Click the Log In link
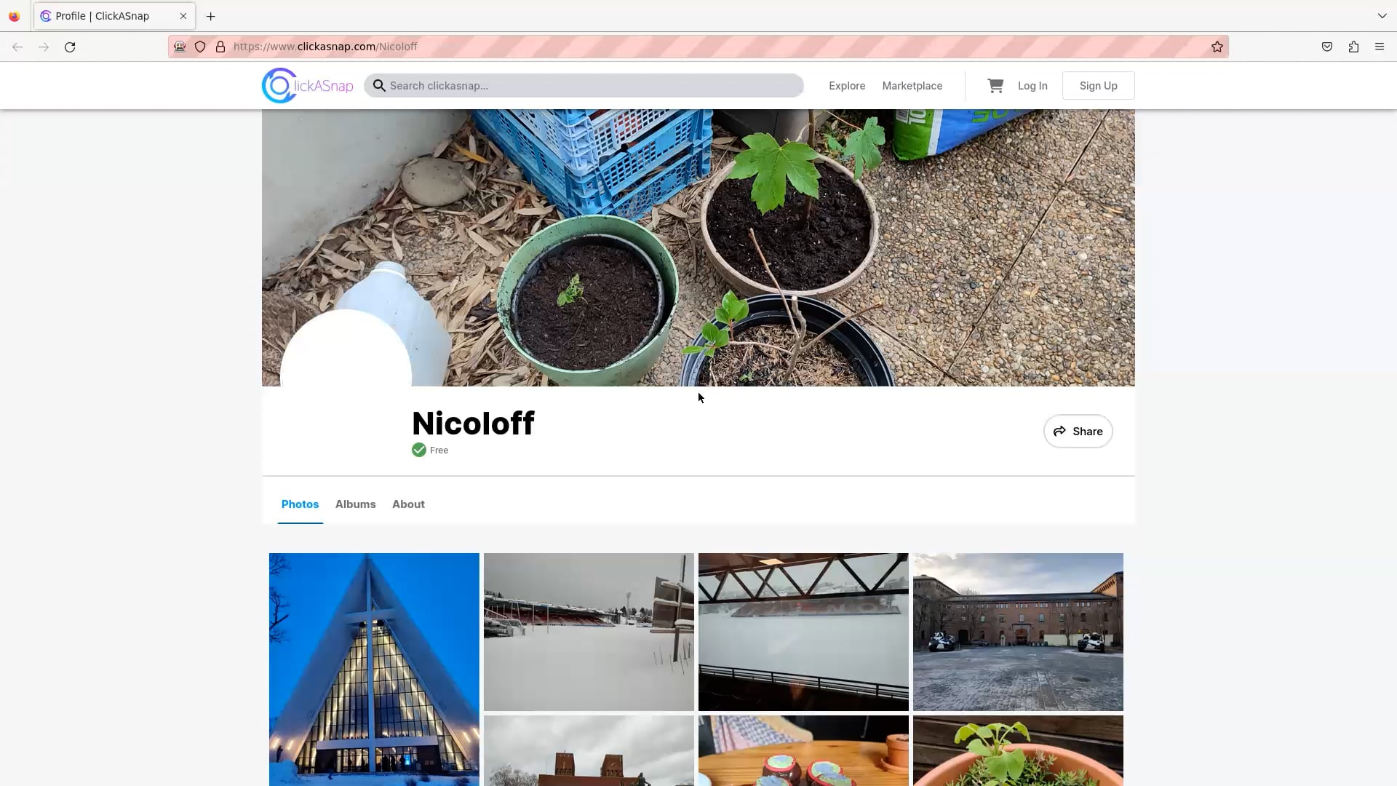1397x786 pixels. (1032, 86)
